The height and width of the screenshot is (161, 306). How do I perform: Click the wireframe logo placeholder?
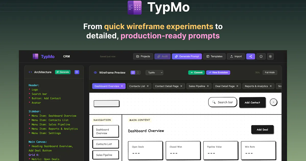(x=107, y=103)
